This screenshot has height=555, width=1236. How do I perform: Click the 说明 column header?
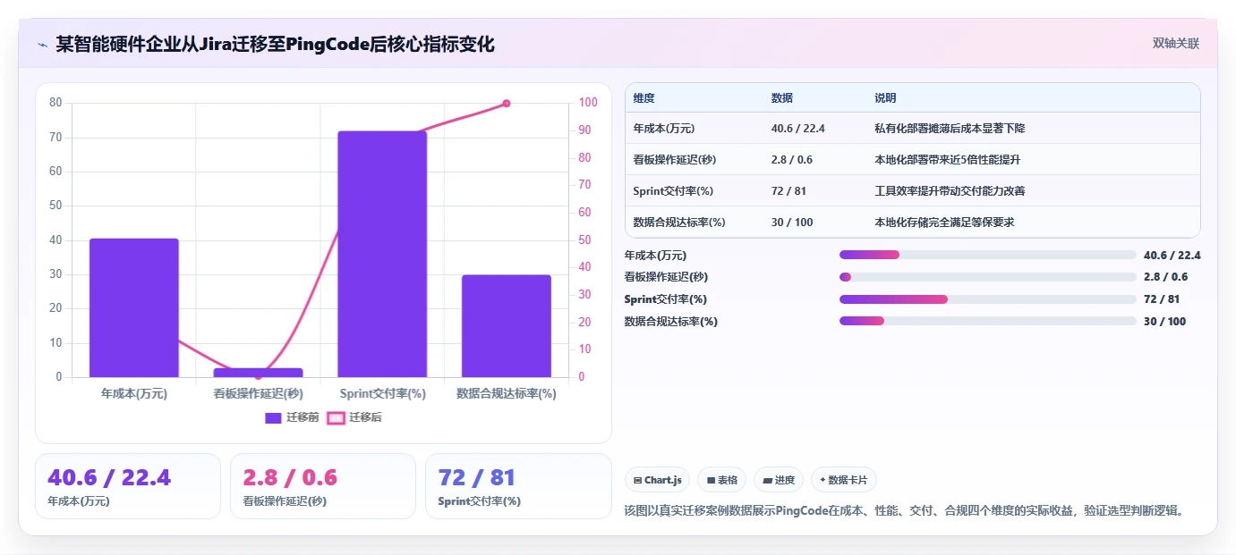(885, 98)
